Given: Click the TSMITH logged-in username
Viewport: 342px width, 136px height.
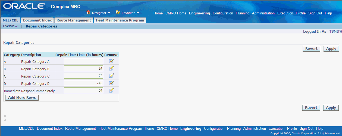Looking at the screenshot, I should click(336, 32).
